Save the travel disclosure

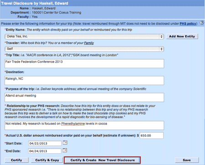click(x=187, y=160)
